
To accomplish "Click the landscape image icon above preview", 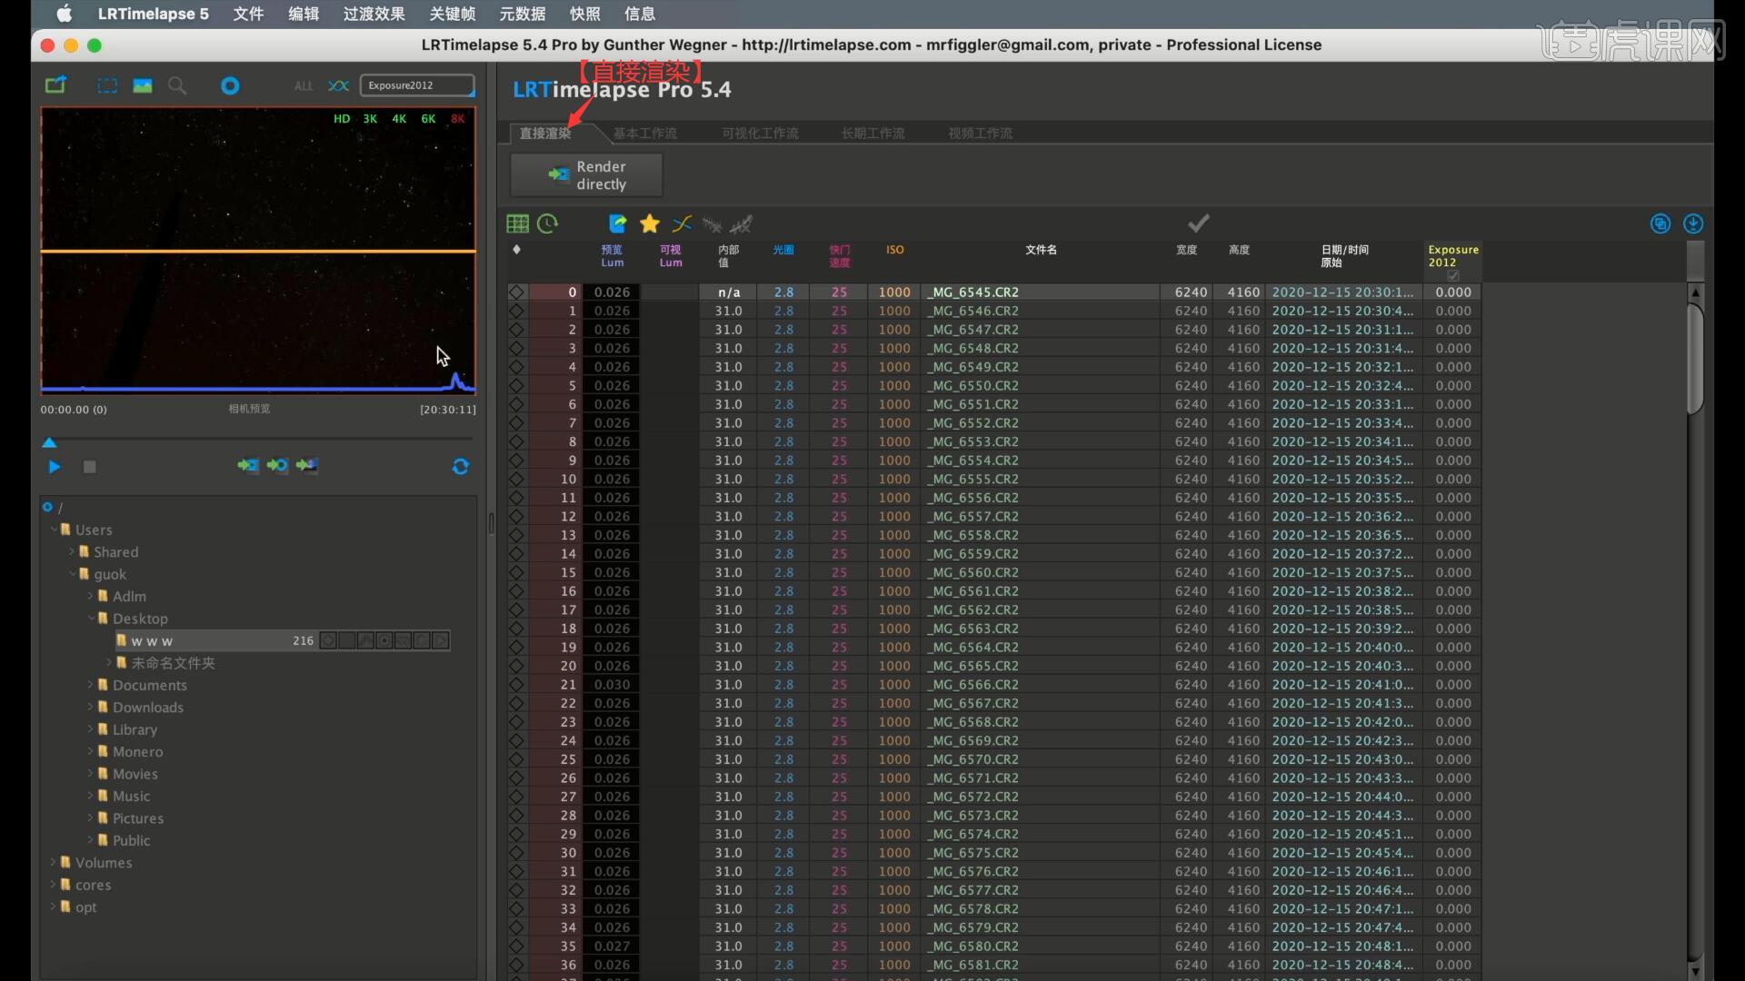I will pos(143,85).
